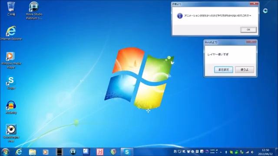This screenshot has height=156, width=278.
Task: Choose 使うよ in the Aviutlより dialog
Action: coord(245,70)
